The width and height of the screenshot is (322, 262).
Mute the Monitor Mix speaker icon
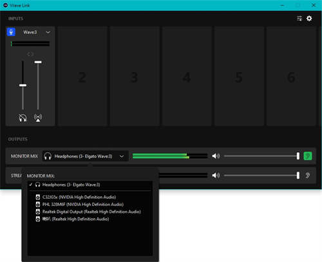pos(216,156)
